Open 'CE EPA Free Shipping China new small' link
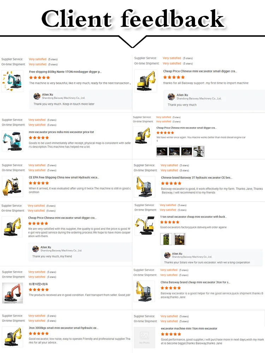The image size is (265, 353). pos(64,178)
